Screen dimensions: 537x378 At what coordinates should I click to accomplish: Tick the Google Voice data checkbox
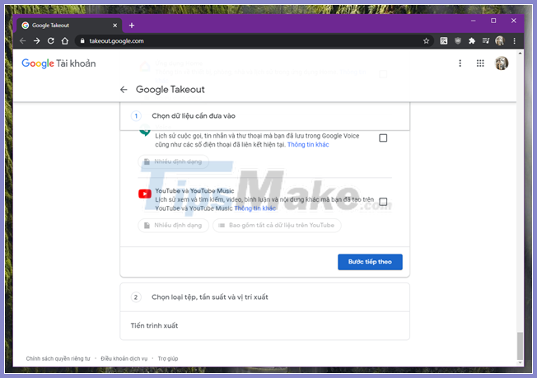point(383,138)
